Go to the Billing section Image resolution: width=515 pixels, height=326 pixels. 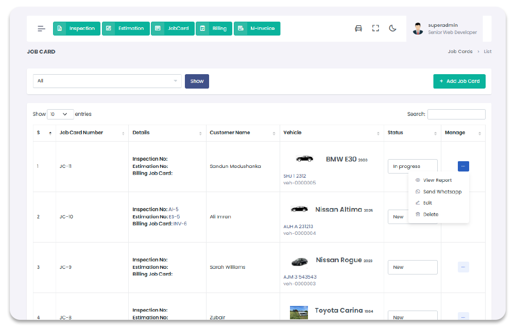pyautogui.click(x=214, y=29)
